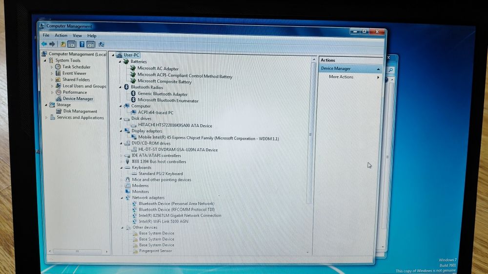This screenshot has height=274, width=488.
Task: Select Mice and other pointing devices
Action: coord(162,180)
